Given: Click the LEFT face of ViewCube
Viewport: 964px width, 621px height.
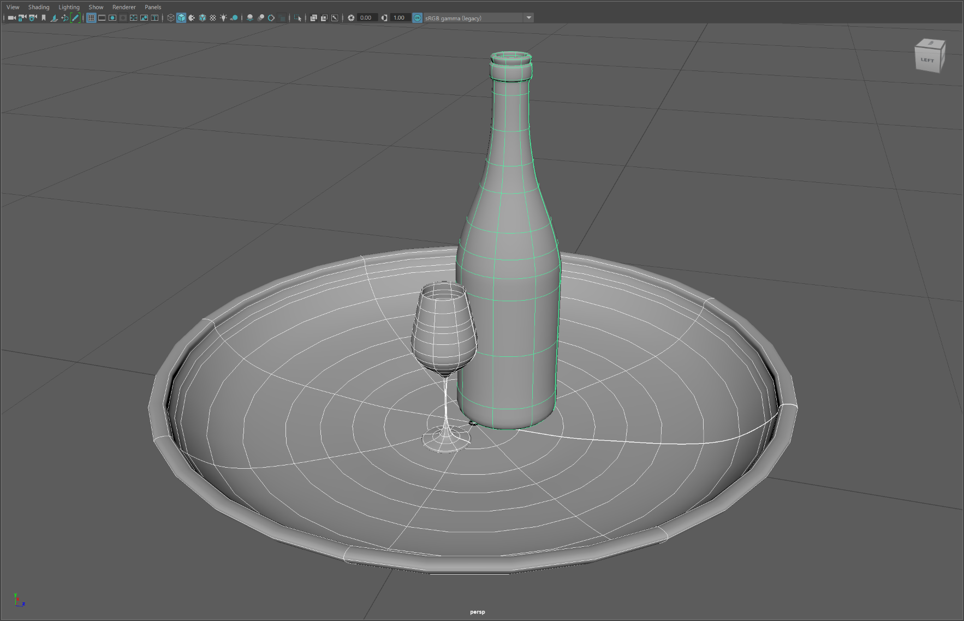Looking at the screenshot, I should point(927,60).
